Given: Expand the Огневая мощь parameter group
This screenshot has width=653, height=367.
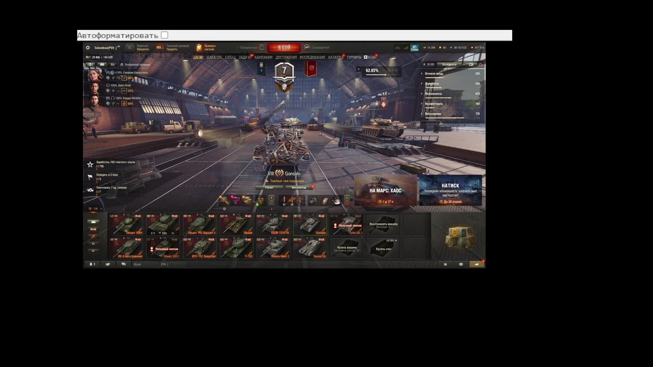Looking at the screenshot, I should (x=434, y=73).
